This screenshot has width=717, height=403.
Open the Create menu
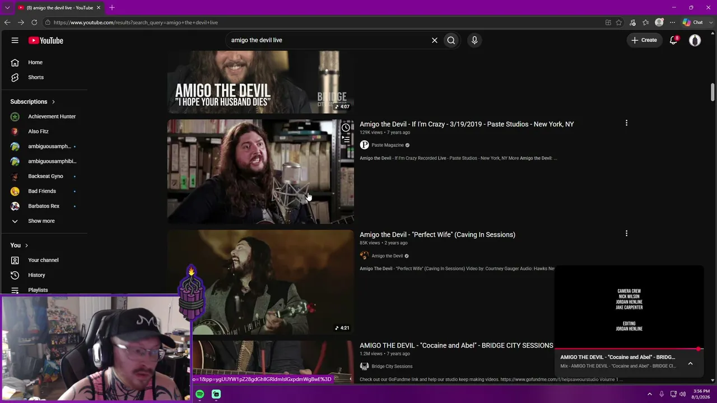click(644, 40)
